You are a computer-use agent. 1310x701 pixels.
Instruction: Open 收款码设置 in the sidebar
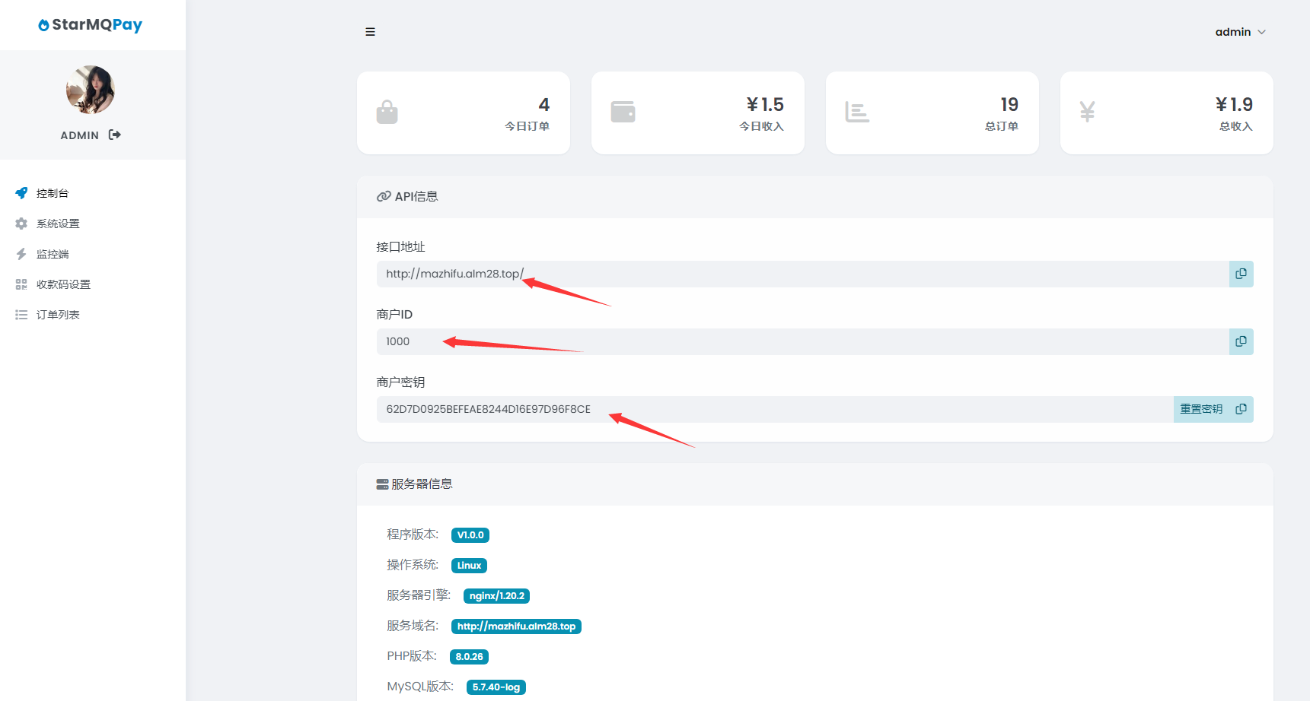tap(62, 284)
